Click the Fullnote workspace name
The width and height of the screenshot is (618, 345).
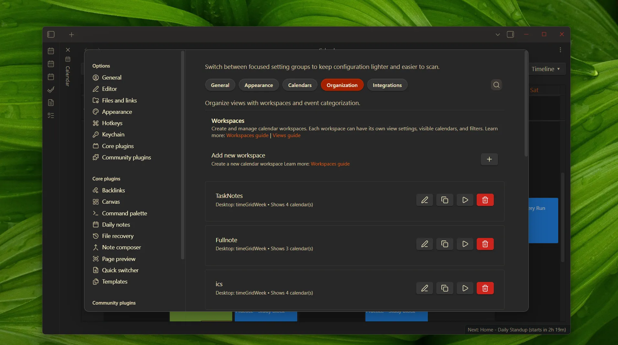point(226,240)
